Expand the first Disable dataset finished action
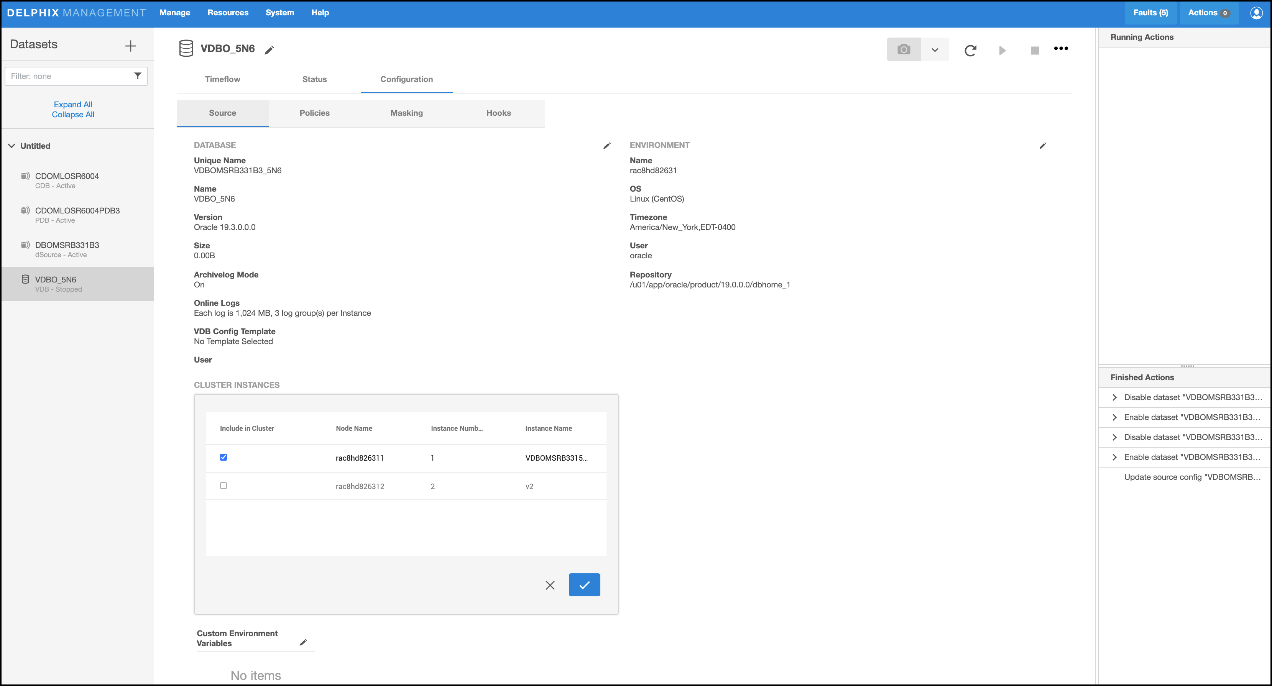Viewport: 1272px width, 686px height. pyautogui.click(x=1114, y=397)
